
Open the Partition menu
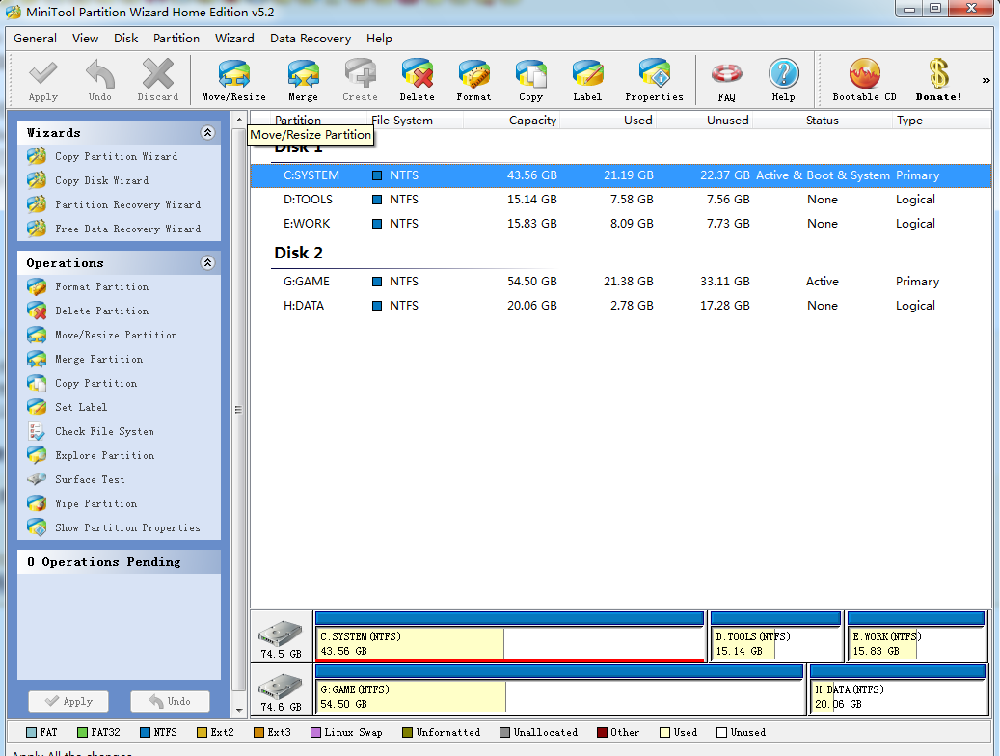(x=176, y=39)
